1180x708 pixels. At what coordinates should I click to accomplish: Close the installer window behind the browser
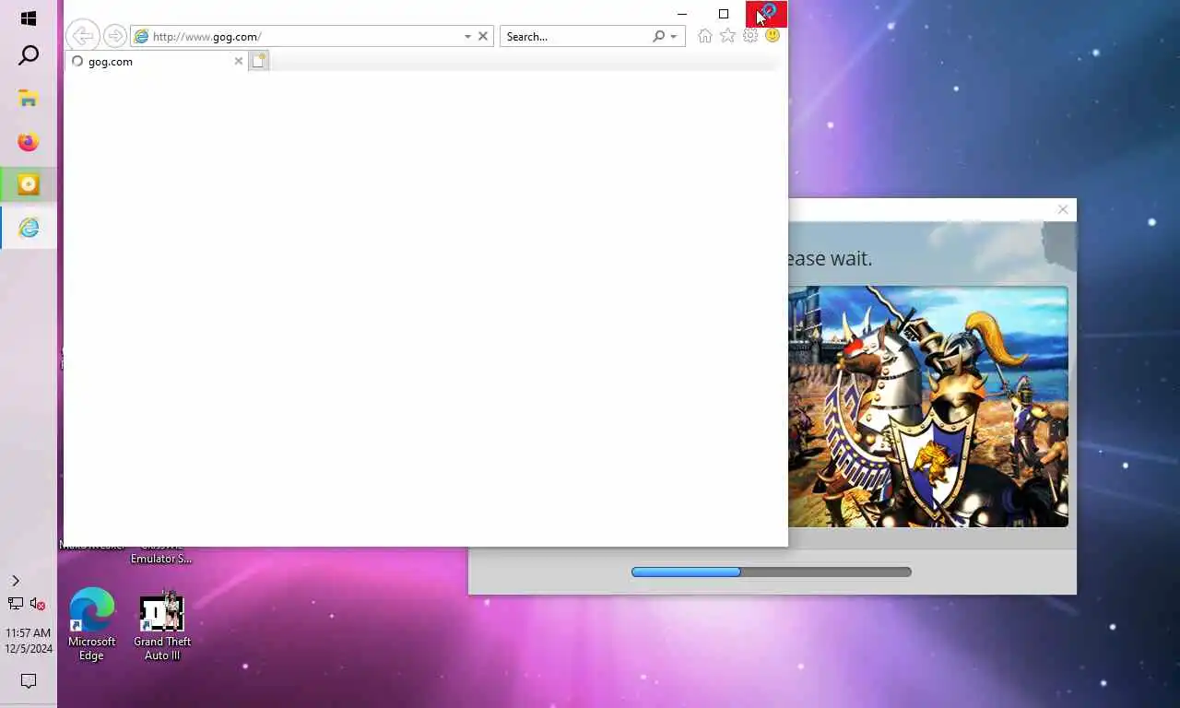pos(1063,209)
